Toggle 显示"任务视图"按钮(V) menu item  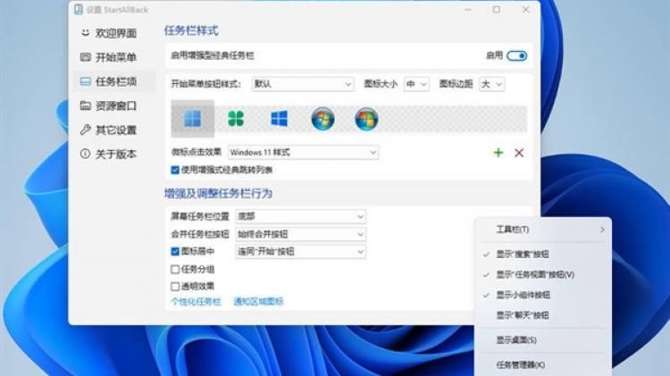(x=543, y=275)
